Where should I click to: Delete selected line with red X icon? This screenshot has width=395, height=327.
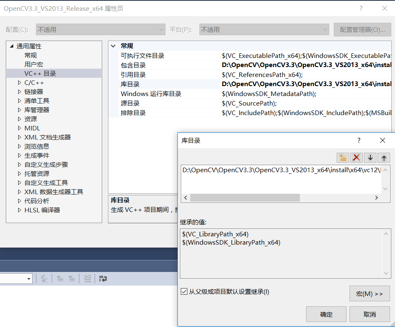point(357,158)
